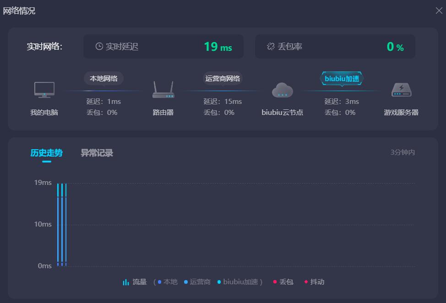Screen dimensions: 446x303
Task: Click the game server icon
Action: point(401,90)
